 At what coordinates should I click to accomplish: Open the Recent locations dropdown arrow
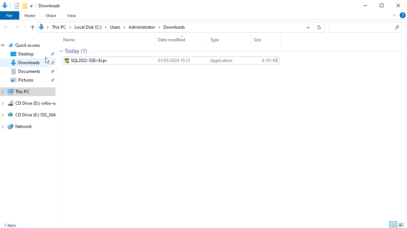click(x=25, y=27)
